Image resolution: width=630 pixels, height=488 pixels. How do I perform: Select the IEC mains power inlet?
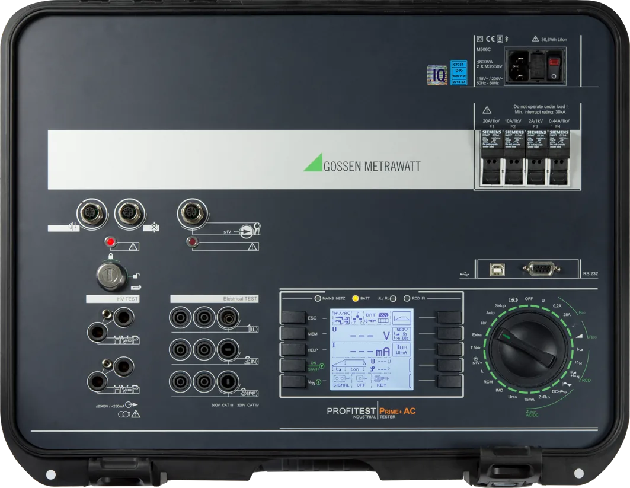click(519, 66)
